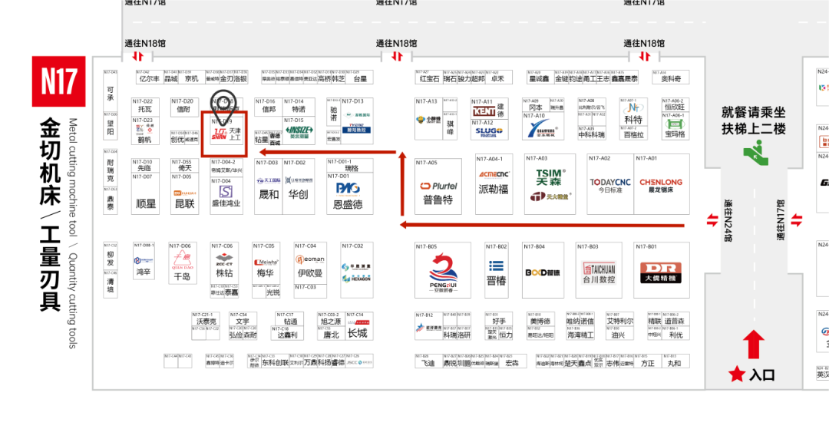Click the green escalator icon
The height and width of the screenshot is (429, 829).
click(755, 152)
